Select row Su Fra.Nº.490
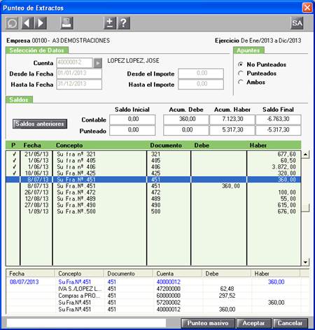The image size is (315, 330). (x=153, y=205)
